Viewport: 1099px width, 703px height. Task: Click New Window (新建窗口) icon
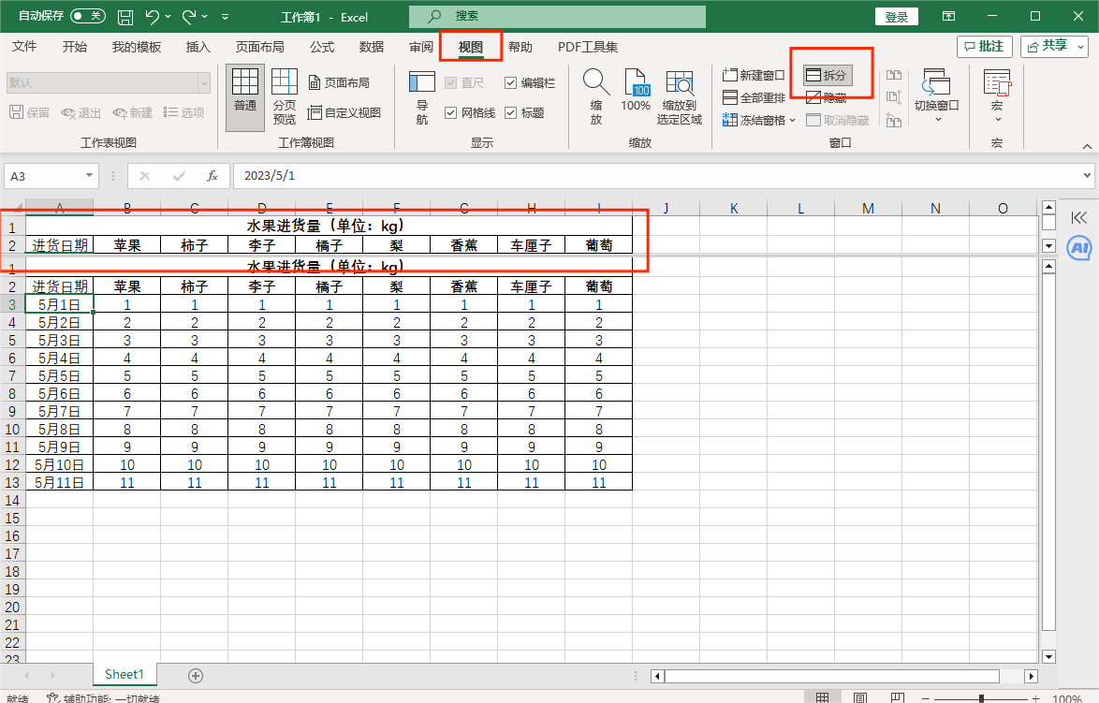tap(731, 75)
